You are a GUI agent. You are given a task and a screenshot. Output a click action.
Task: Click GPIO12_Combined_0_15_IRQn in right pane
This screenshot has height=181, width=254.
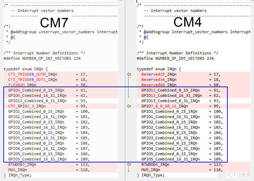coord(170,90)
